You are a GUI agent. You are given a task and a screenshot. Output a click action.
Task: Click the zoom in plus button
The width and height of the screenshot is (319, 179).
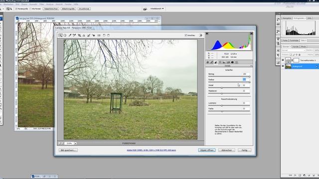(x=62, y=143)
